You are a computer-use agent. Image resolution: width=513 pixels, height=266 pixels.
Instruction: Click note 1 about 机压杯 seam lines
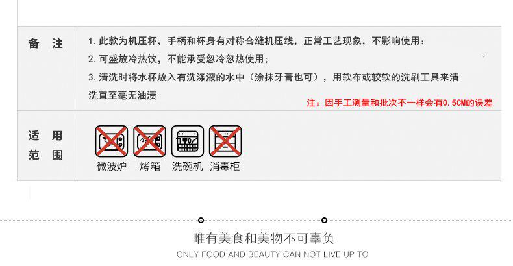pos(257,41)
